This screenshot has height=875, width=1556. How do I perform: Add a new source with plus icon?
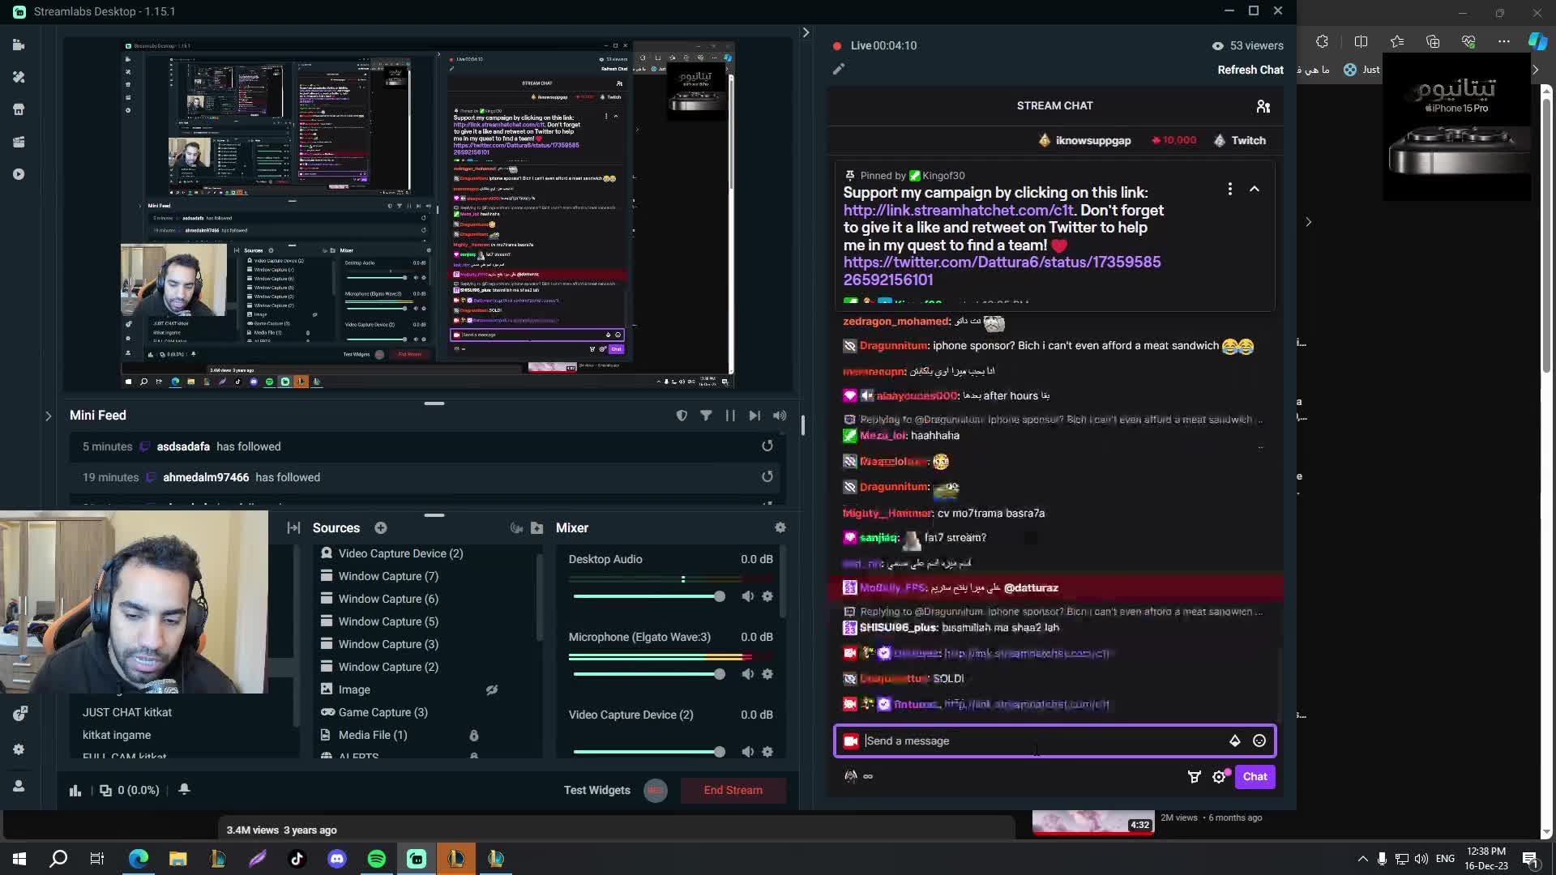(381, 528)
